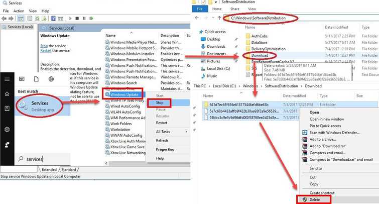Open the Action menu in Services

coord(19,11)
